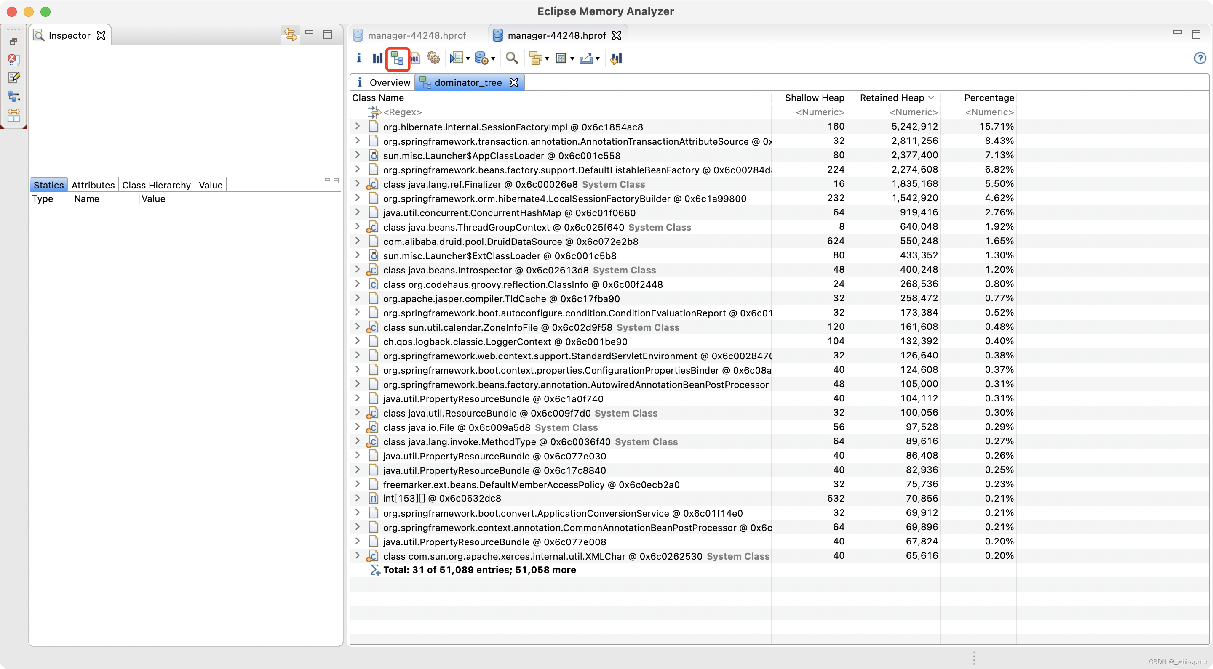
Task: Toggle the Attributes tab in inspector
Action: coord(92,185)
